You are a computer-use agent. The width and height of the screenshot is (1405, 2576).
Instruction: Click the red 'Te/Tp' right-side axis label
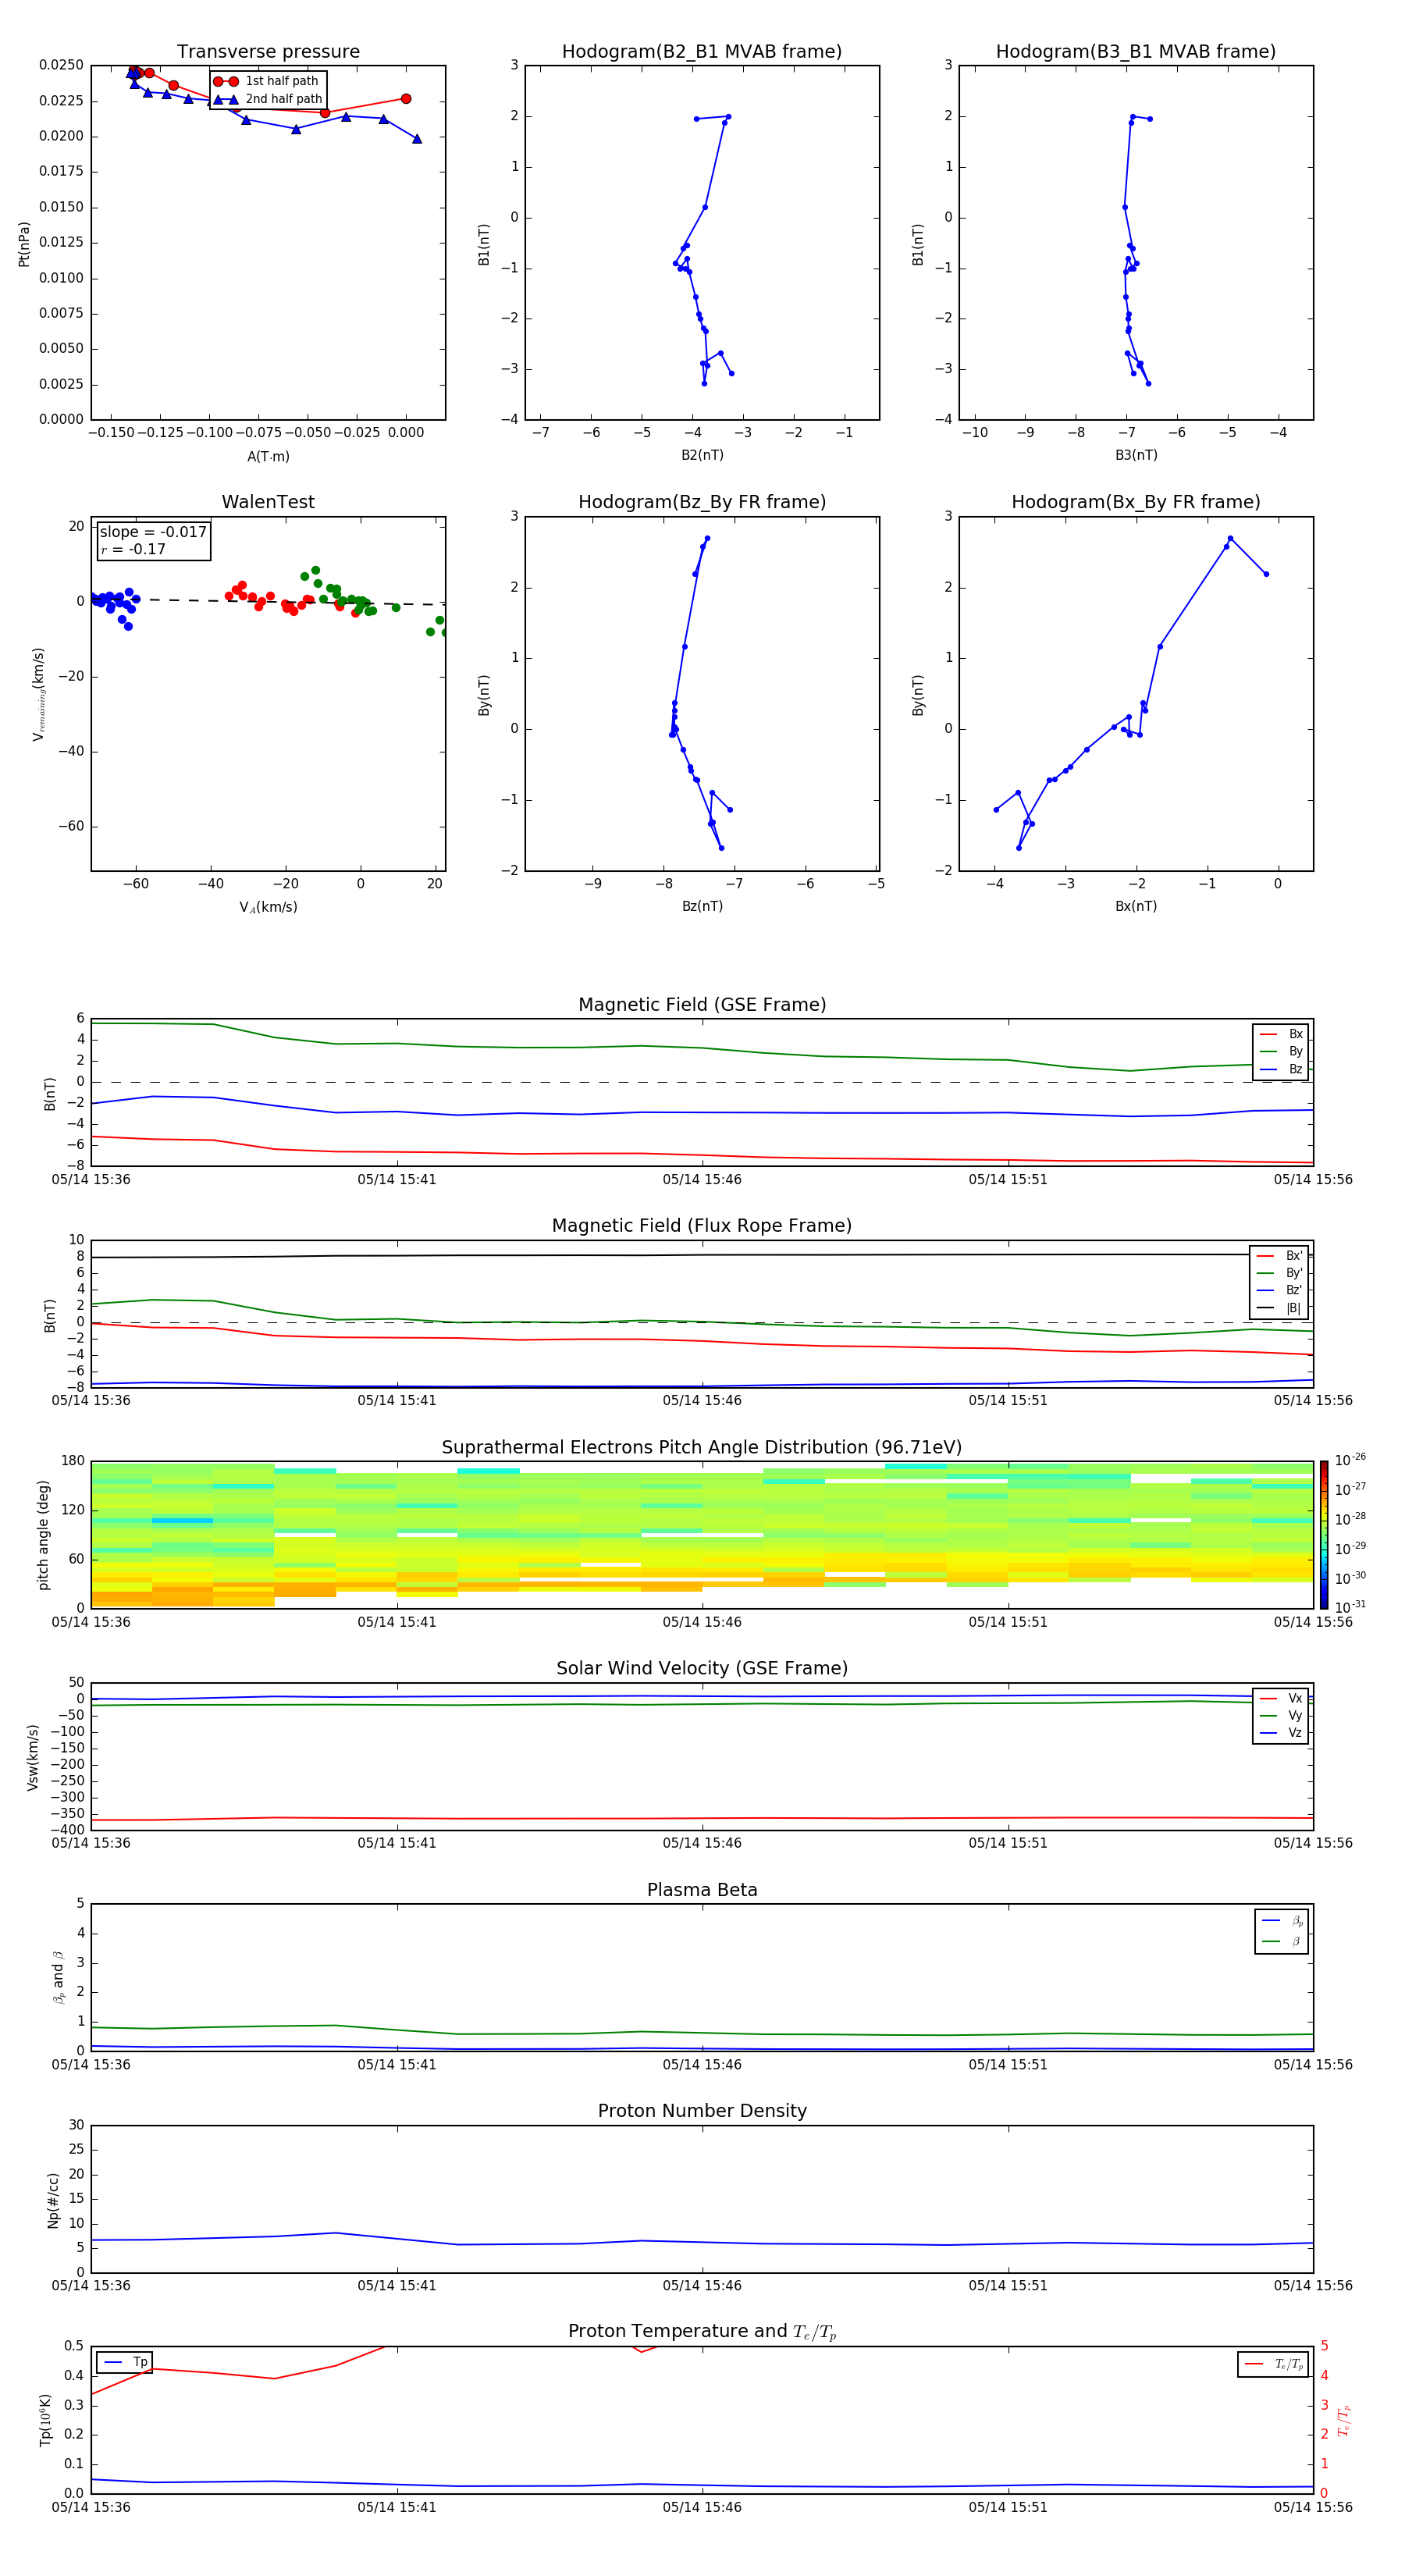(1344, 2420)
